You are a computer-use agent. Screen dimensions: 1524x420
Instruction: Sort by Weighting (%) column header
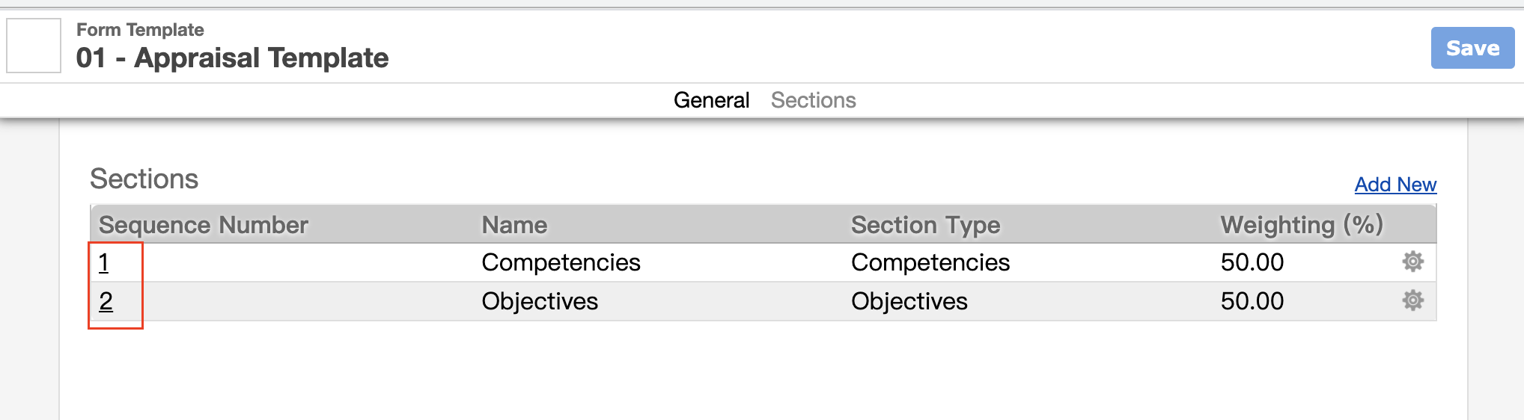pos(1302,225)
